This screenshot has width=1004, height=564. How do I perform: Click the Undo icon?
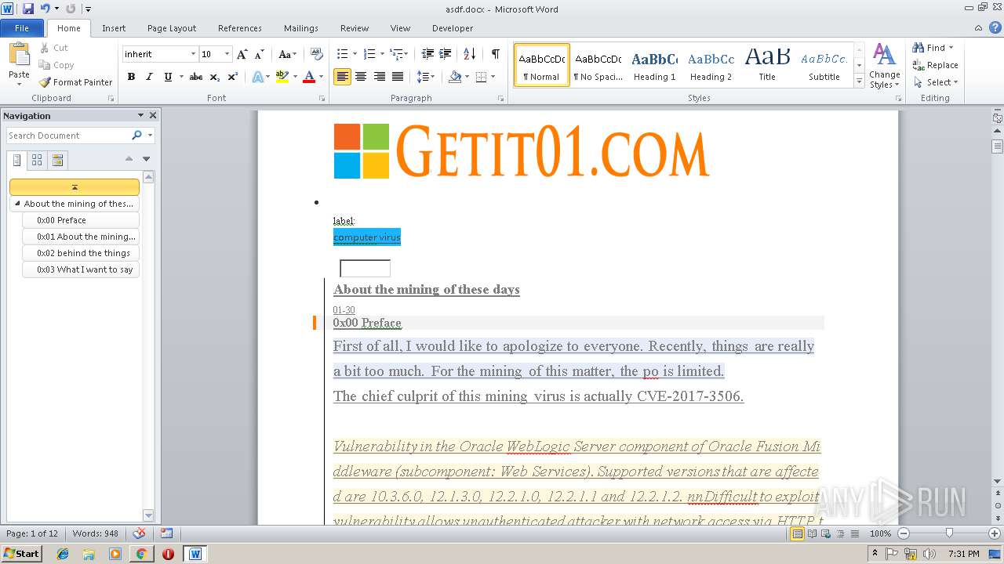45,9
